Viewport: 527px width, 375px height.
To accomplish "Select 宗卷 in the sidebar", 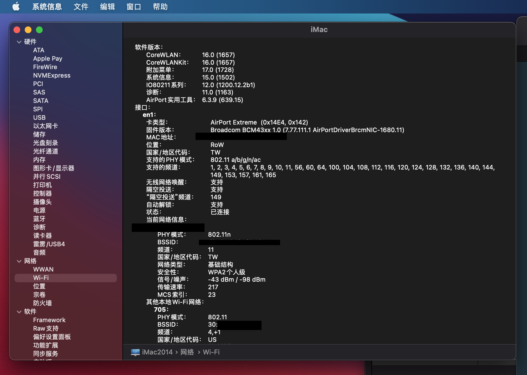I will point(39,295).
